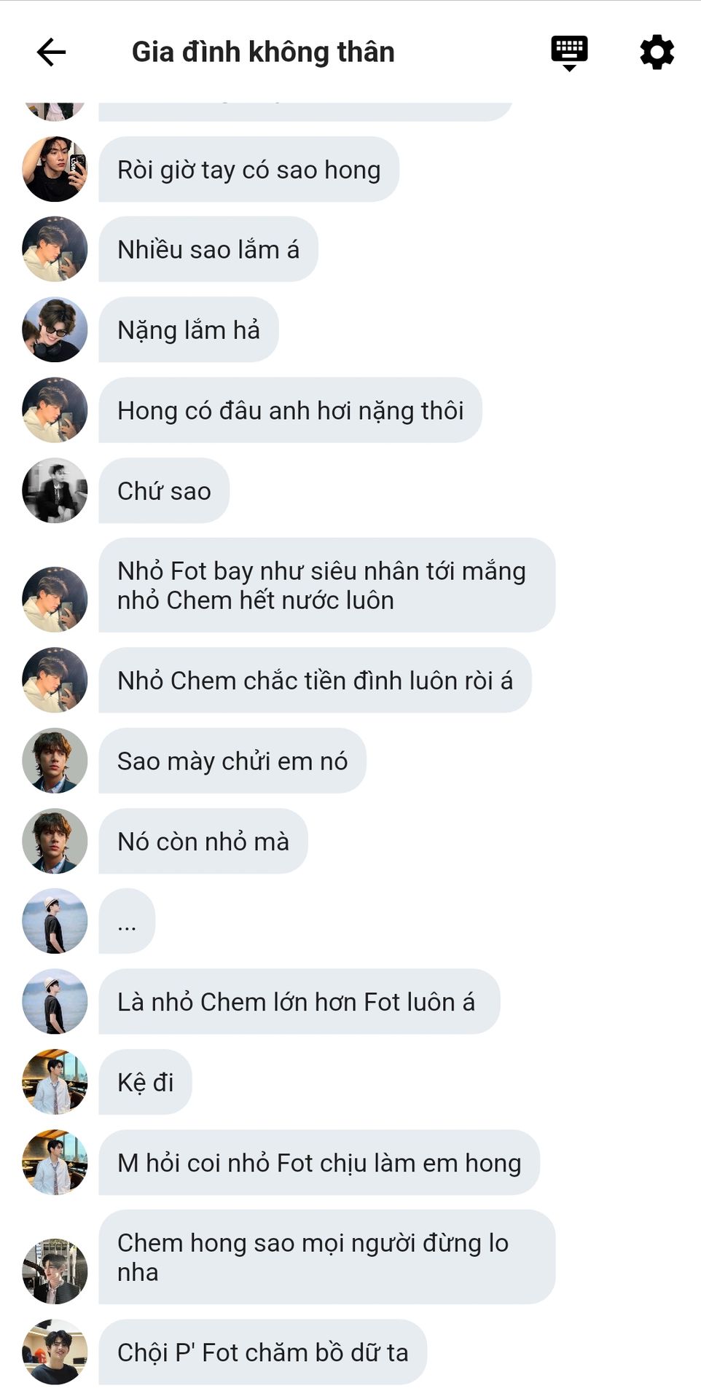Tap the back arrow icon
This screenshot has height=1399, width=701.
coord(51,52)
